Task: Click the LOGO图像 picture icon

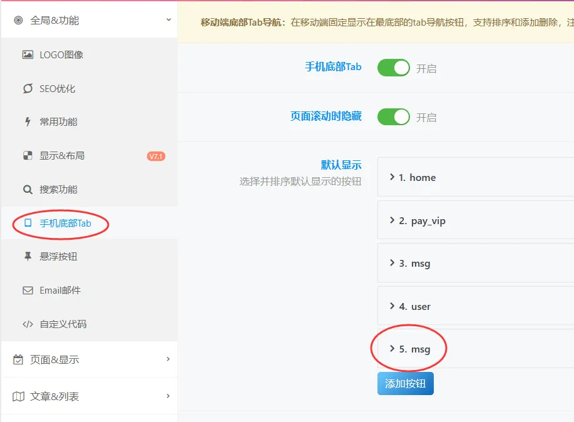Action: point(28,55)
